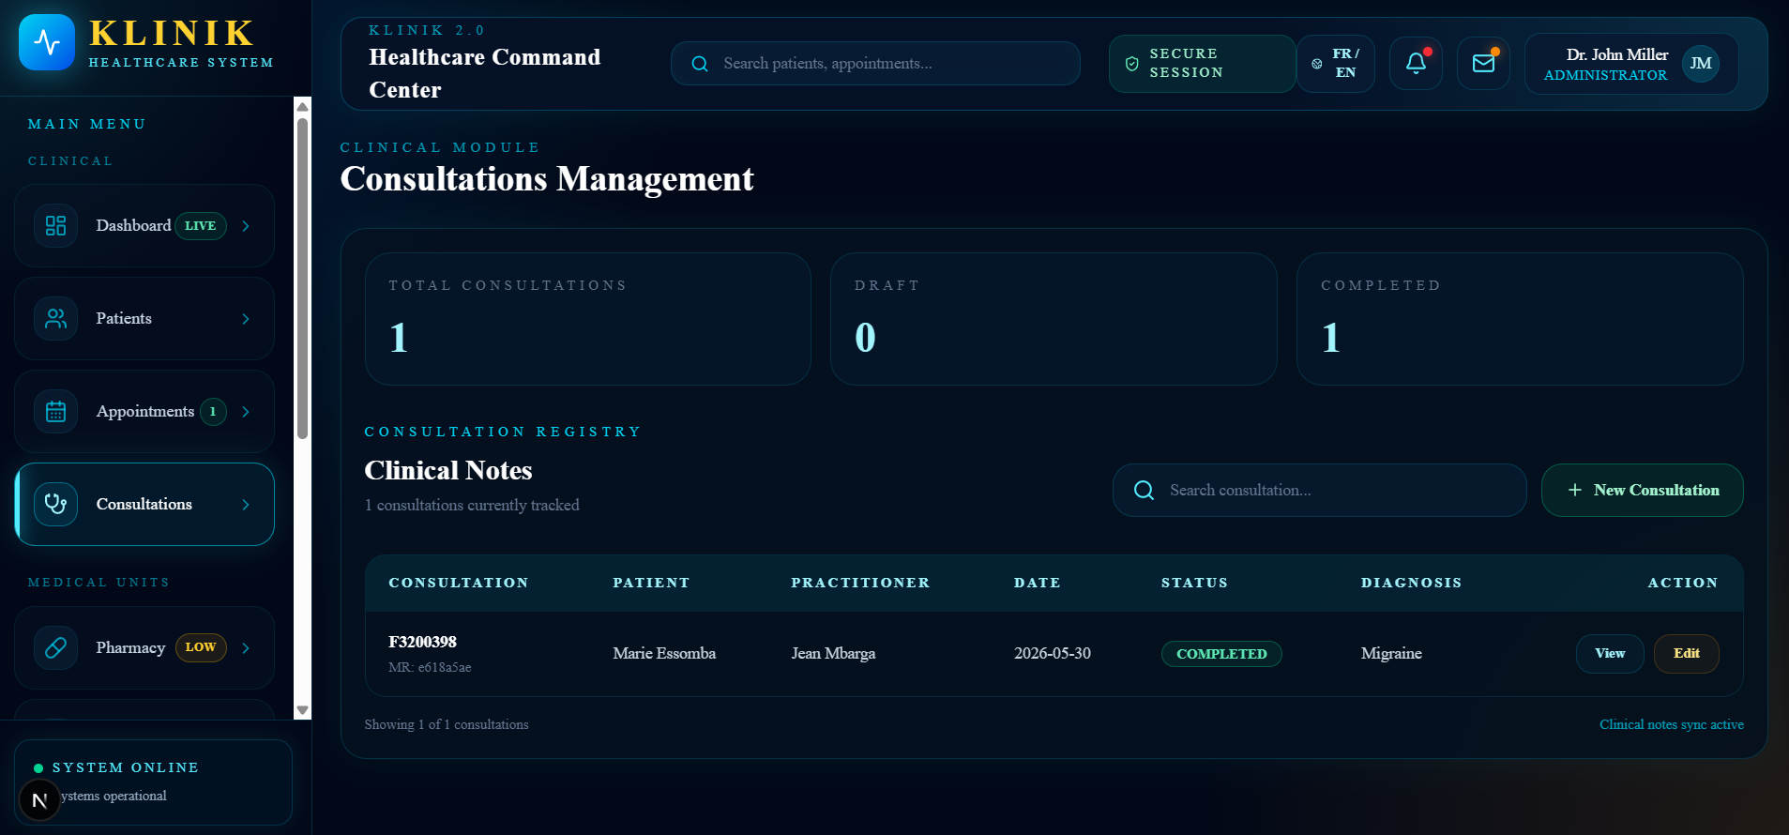Click consultation ID F3200398

tap(422, 643)
